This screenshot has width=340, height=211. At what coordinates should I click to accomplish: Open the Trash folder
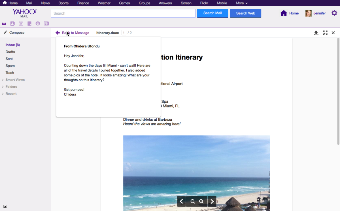(10, 73)
